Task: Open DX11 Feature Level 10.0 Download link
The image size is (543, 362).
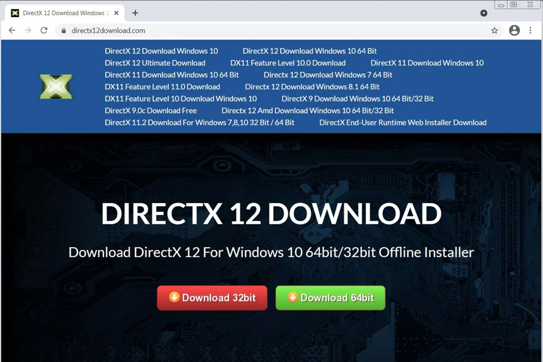Action: [x=288, y=63]
